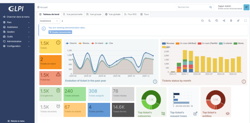Switch to Tableau de bord tab
Image resolution: width=250 pixels, height=123 pixels.
pyautogui.click(x=49, y=14)
